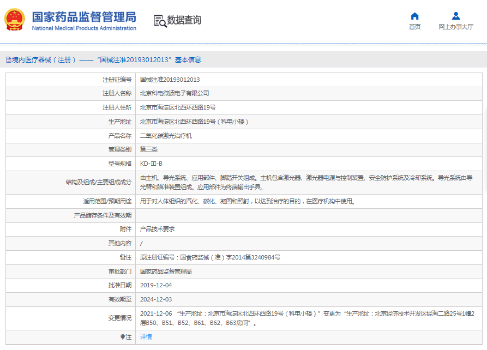The image size is (487, 350).
Task: Click the 备注 row label
Action: click(x=125, y=257)
